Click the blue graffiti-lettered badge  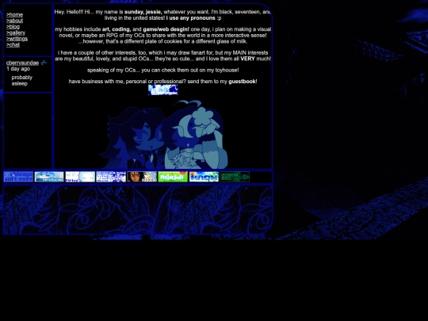pyautogui.click(x=204, y=177)
